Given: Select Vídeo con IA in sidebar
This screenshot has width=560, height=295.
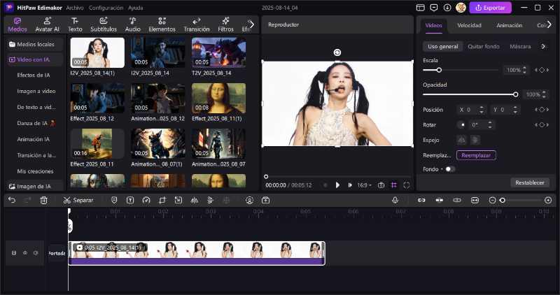Looking at the screenshot, I should point(35,59).
